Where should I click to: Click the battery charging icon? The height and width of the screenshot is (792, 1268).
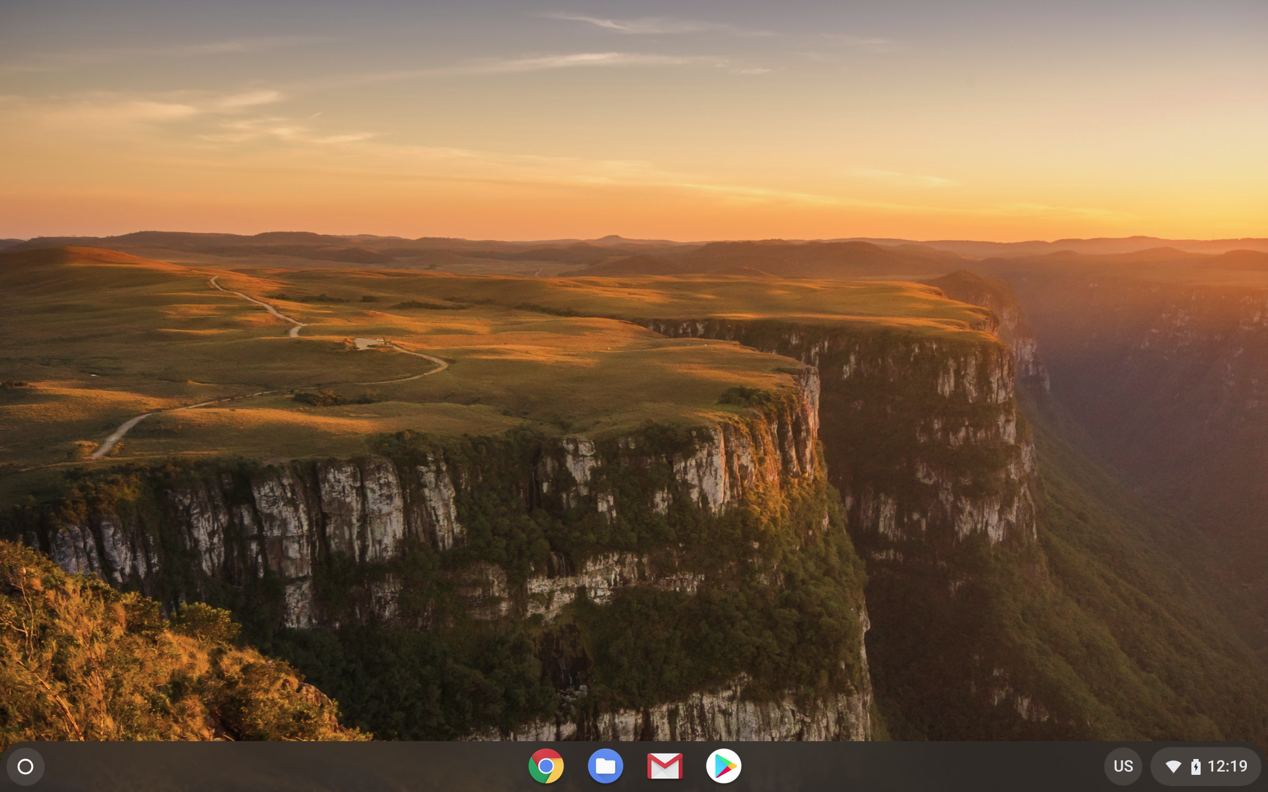pos(1195,766)
